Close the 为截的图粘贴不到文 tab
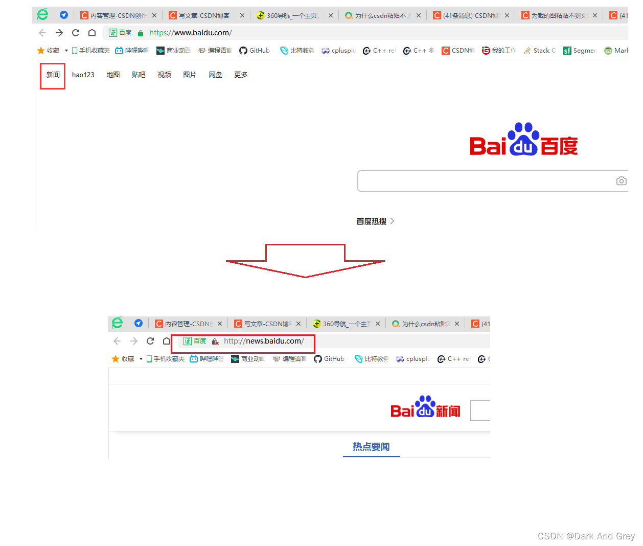 (595, 15)
